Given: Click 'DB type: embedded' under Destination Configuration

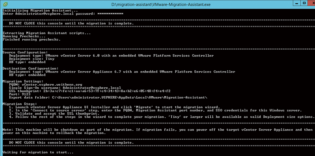Looking at the screenshot, I should coord(27,75).
